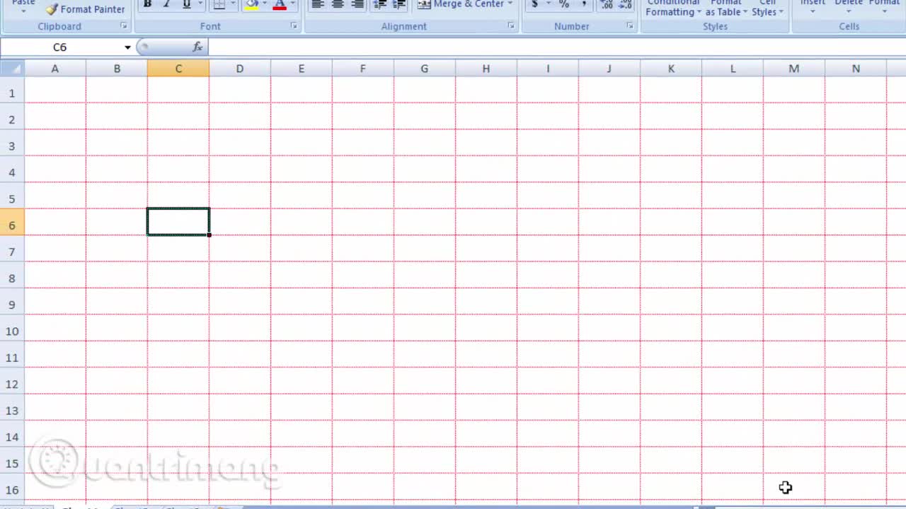Apply comma style
The image size is (906, 509).
tap(584, 4)
